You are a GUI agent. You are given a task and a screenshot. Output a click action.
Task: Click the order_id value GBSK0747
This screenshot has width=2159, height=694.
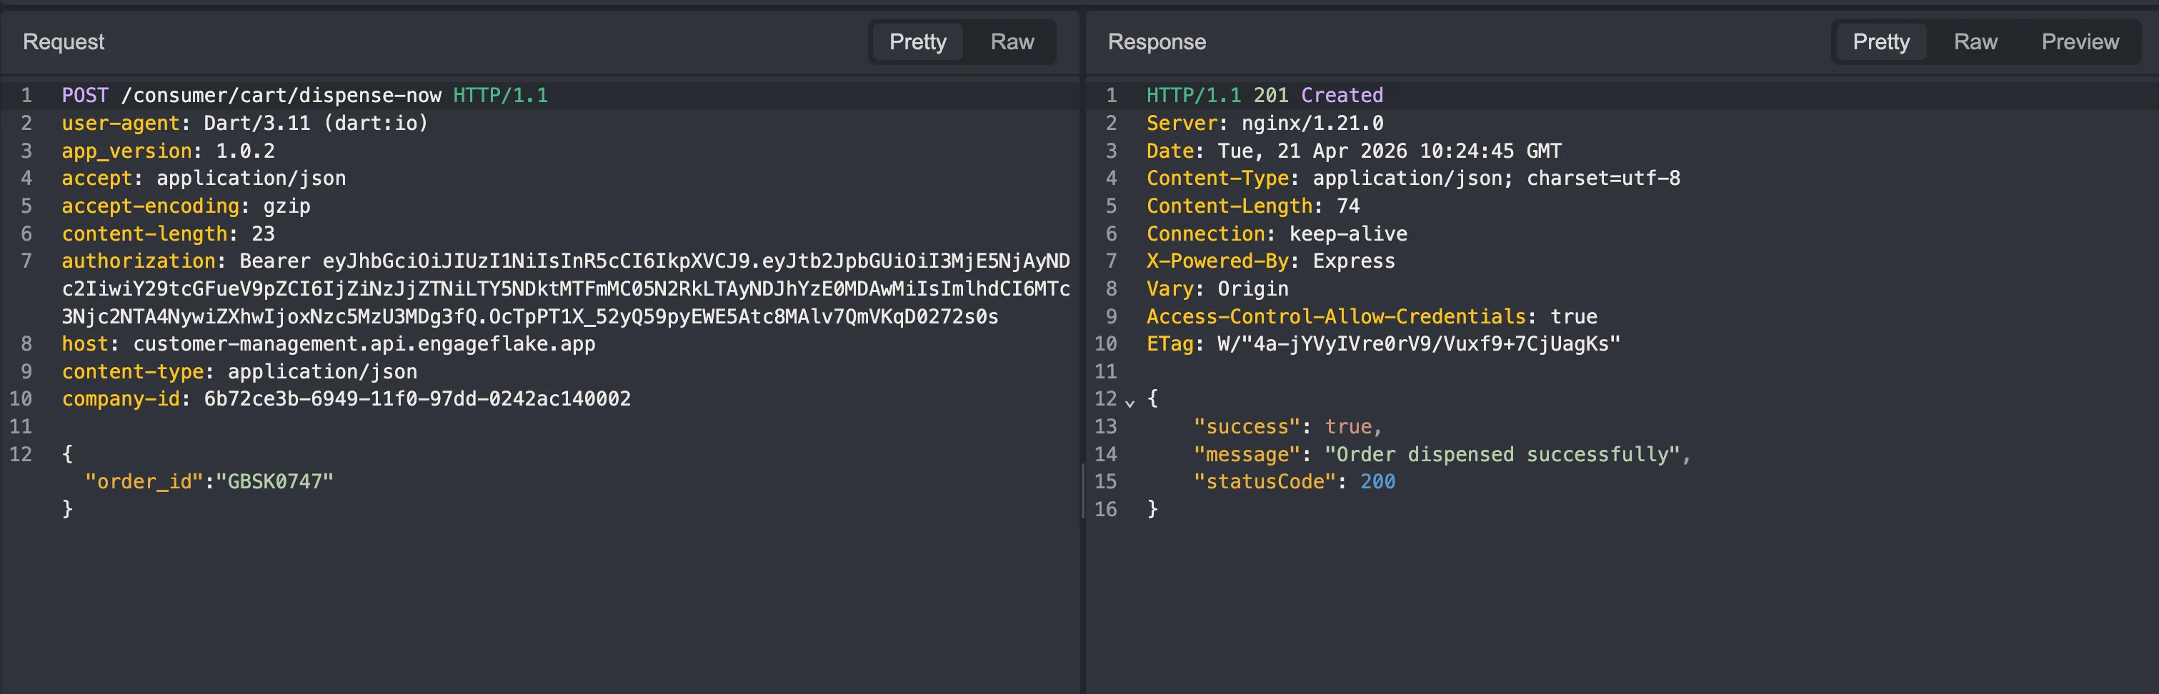275,482
